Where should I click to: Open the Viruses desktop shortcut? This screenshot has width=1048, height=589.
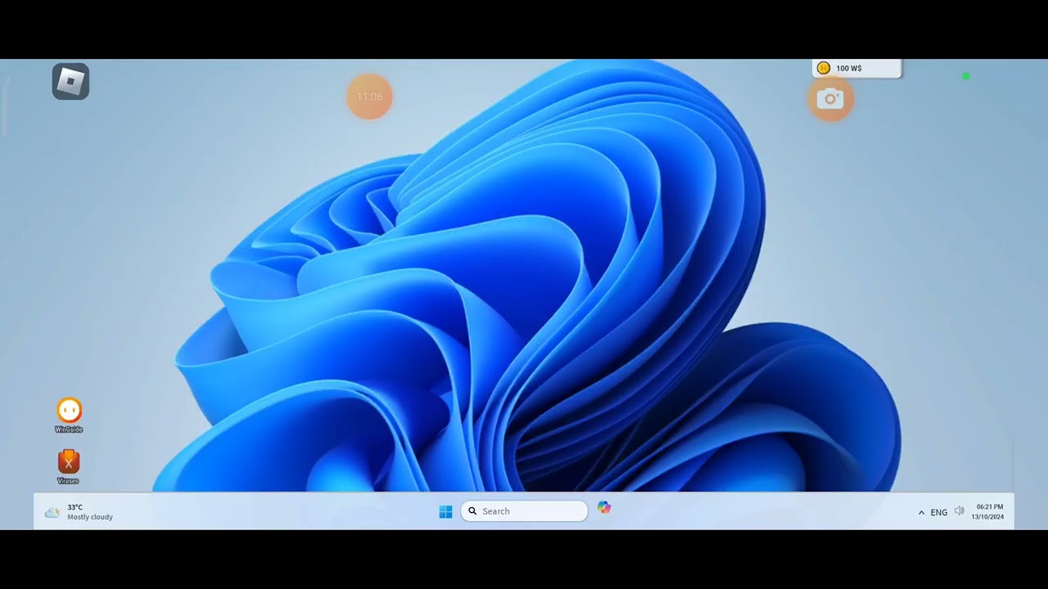click(69, 467)
